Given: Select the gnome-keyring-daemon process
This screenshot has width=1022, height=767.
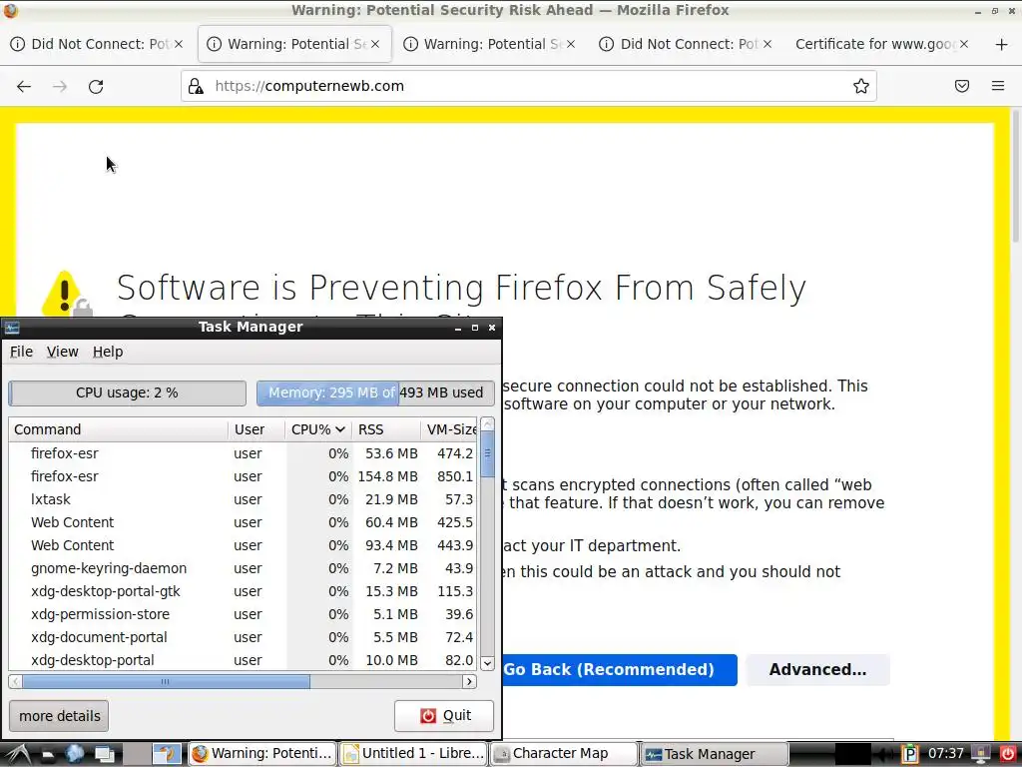Looking at the screenshot, I should point(243,568).
